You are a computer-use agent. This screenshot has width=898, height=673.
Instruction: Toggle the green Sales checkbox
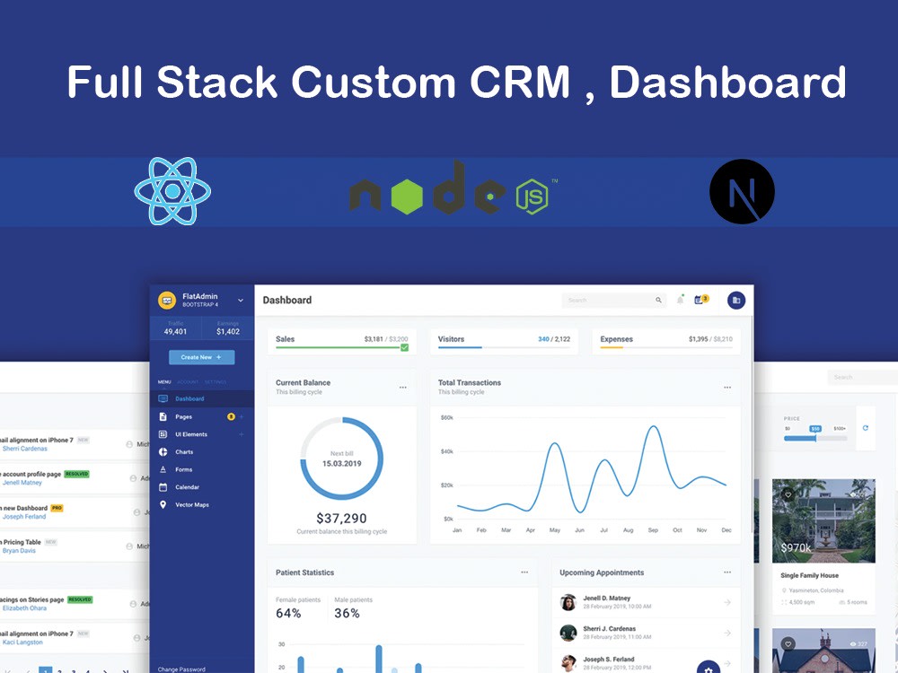(404, 347)
